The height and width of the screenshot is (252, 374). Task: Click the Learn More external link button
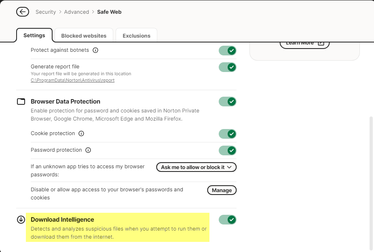[304, 43]
